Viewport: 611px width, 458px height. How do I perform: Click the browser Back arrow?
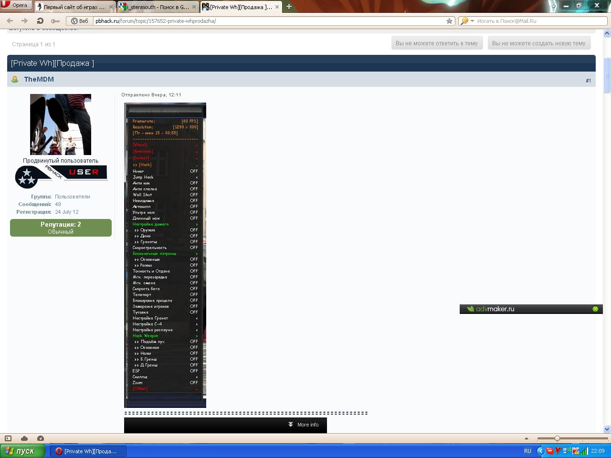[10, 21]
